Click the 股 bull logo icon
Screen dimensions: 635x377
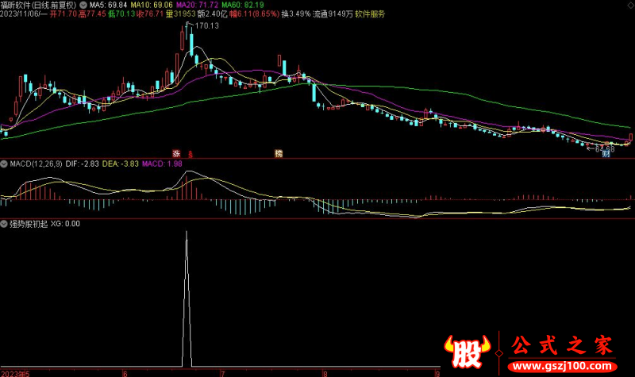[468, 351]
